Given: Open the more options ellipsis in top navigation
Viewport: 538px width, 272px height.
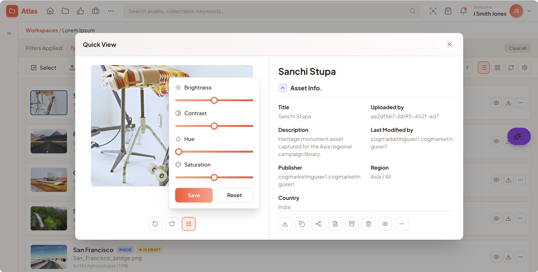Looking at the screenshot, I should click(x=111, y=11).
